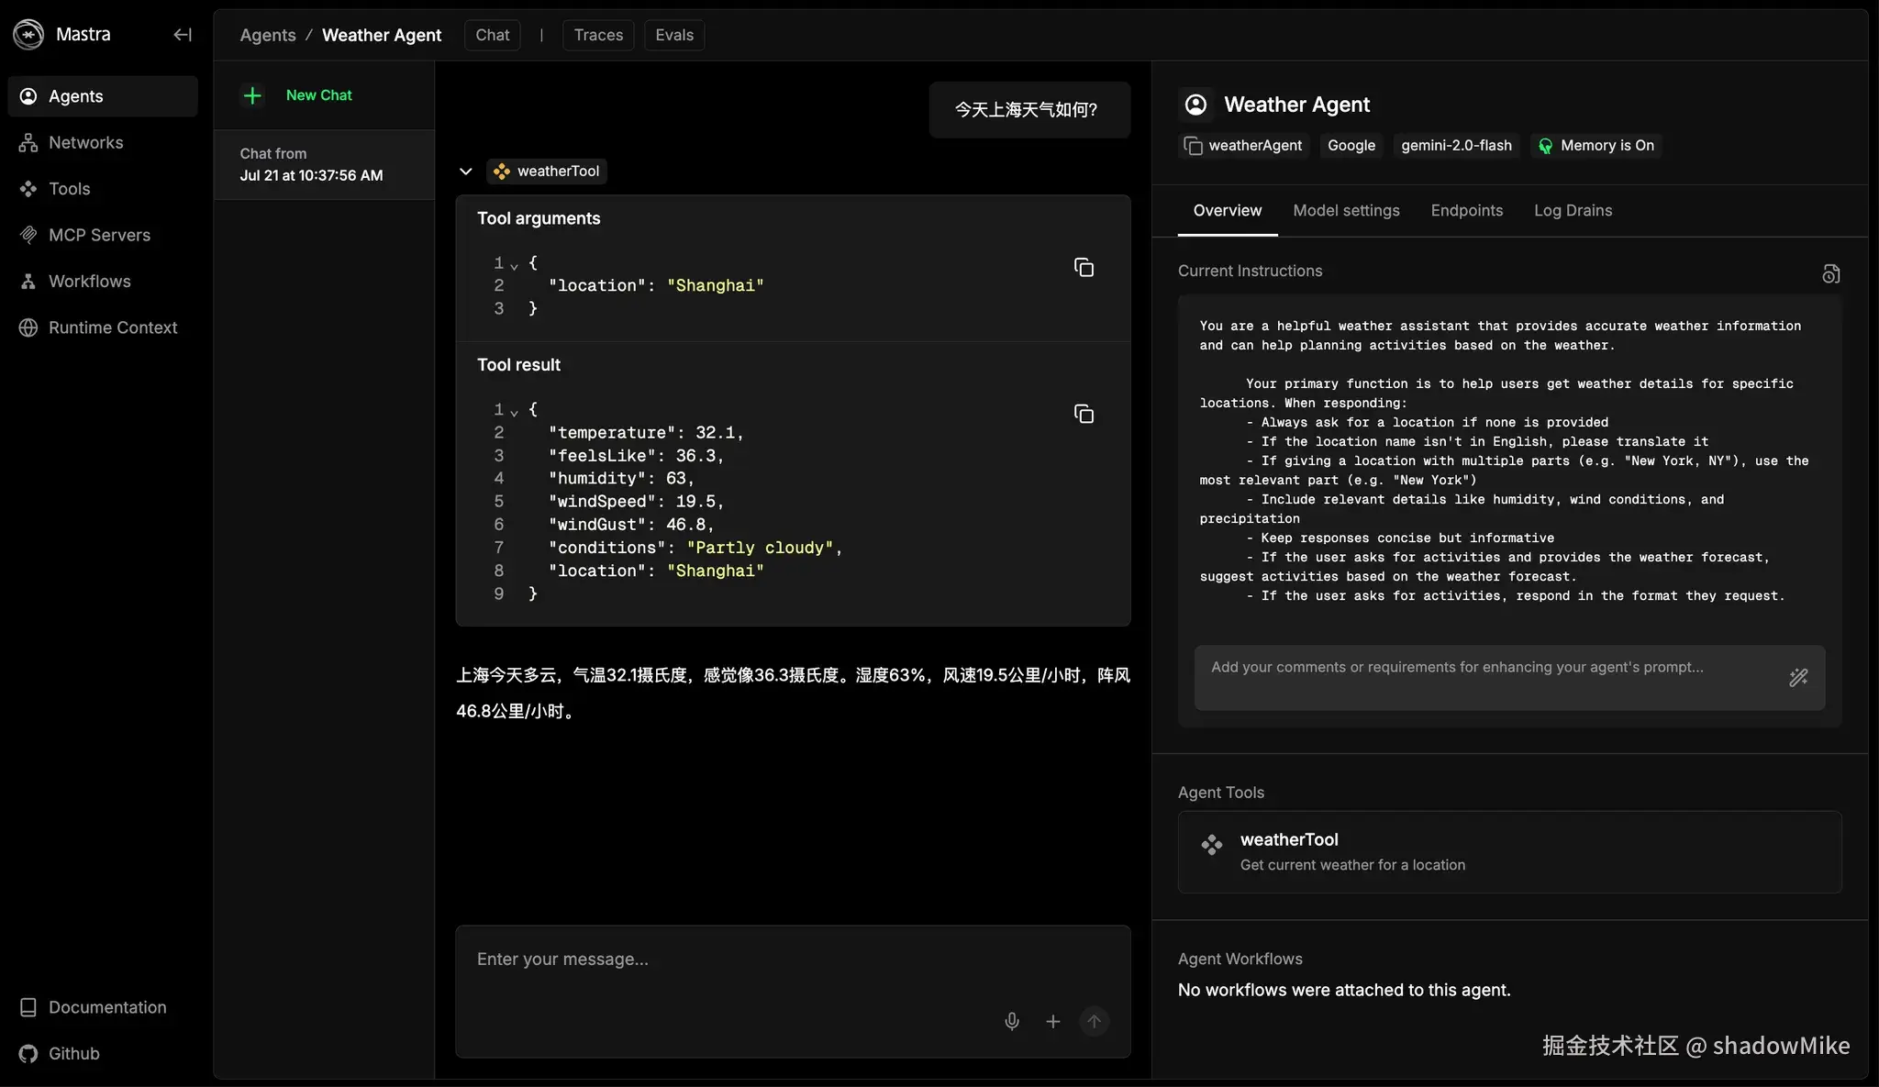The image size is (1879, 1087).
Task: Click the plus attachment icon in message box
Action: (x=1053, y=1021)
